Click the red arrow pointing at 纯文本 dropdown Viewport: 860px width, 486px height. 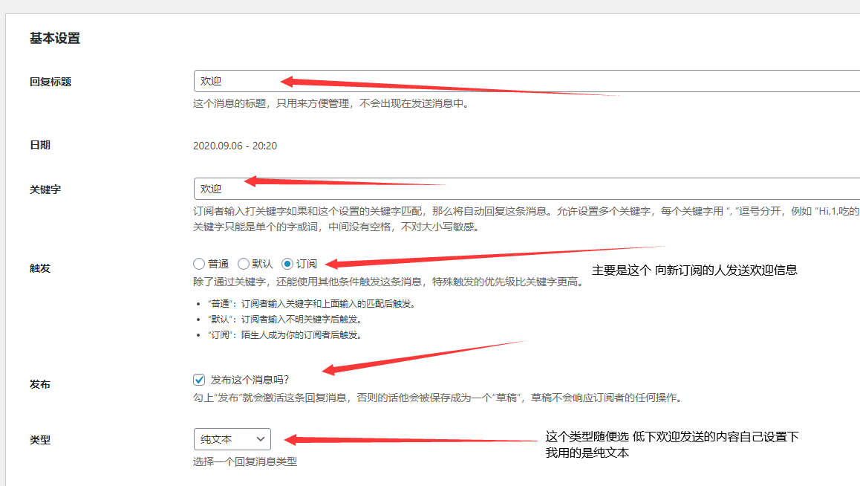408,440
